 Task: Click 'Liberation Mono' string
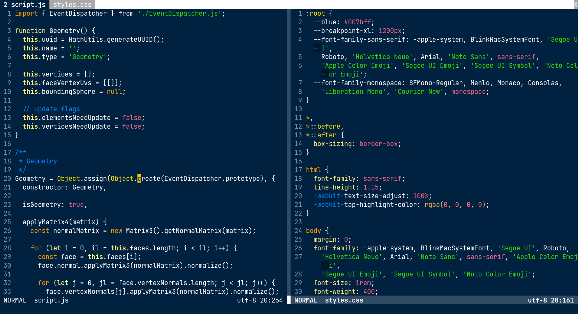tap(354, 91)
